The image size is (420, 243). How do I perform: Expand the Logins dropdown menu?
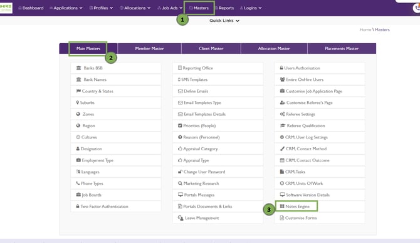pos(251,8)
